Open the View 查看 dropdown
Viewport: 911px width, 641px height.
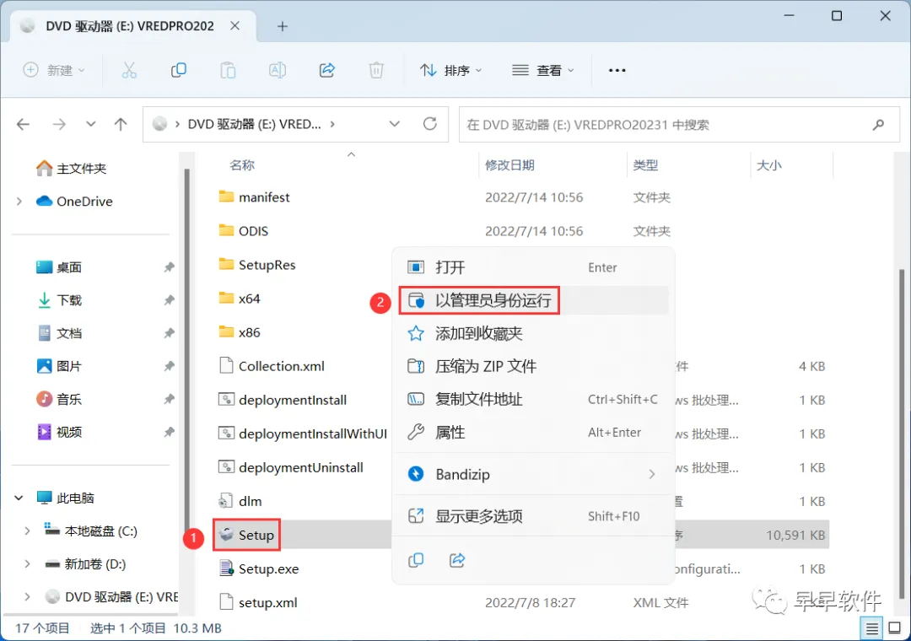543,70
